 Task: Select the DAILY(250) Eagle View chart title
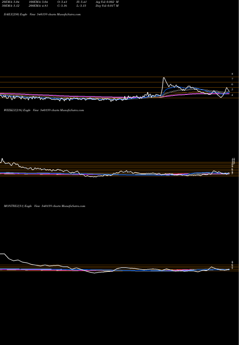42,14
